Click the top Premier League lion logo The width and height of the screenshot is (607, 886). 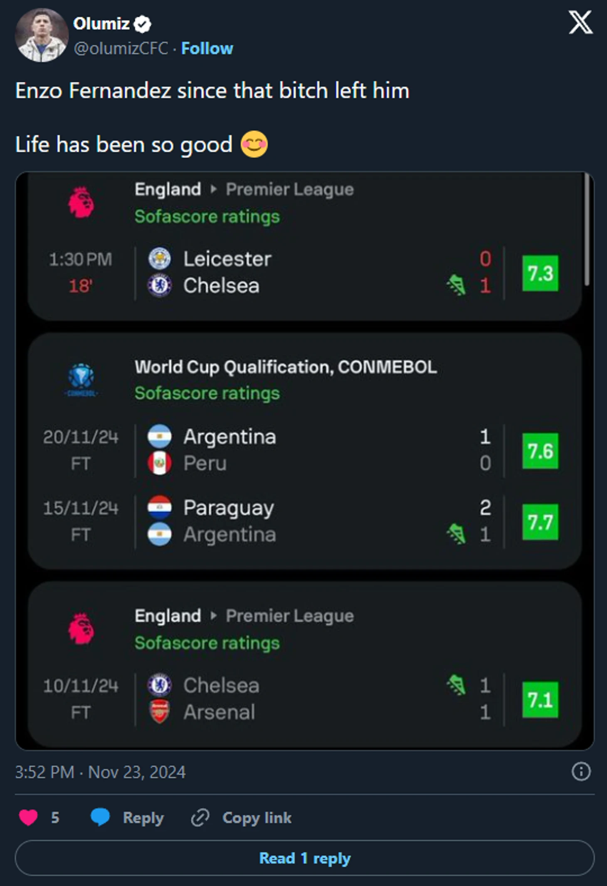(81, 202)
